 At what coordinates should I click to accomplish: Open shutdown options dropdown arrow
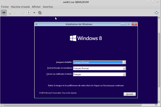pyautogui.click(x=34, y=13)
